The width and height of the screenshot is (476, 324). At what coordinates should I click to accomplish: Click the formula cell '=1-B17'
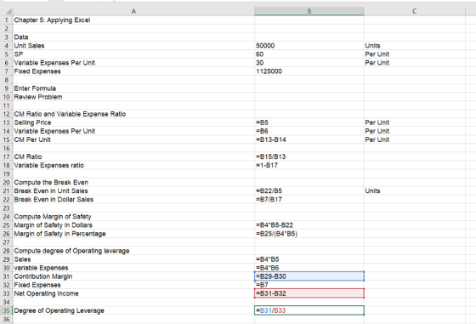point(309,165)
